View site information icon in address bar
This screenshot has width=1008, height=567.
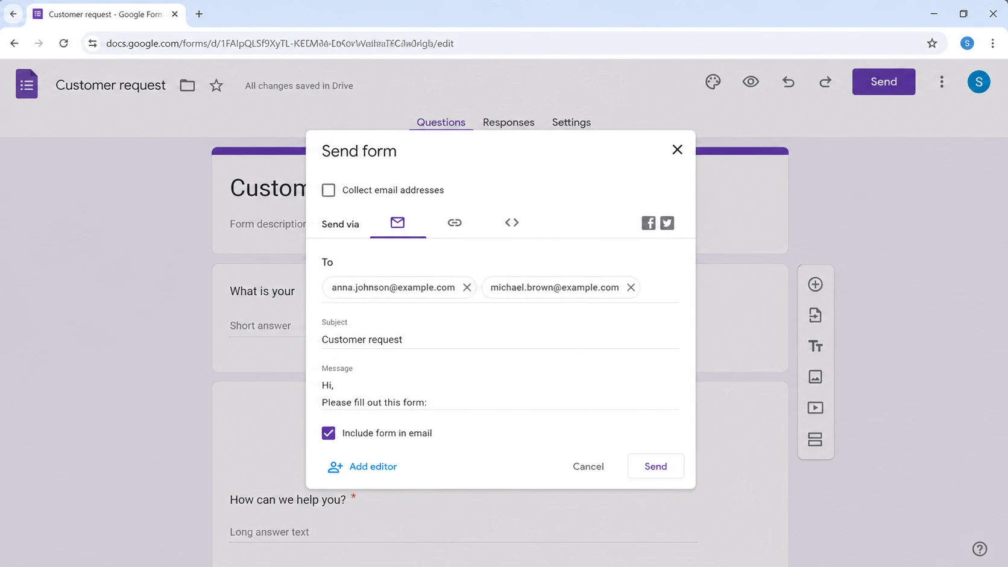(92, 43)
